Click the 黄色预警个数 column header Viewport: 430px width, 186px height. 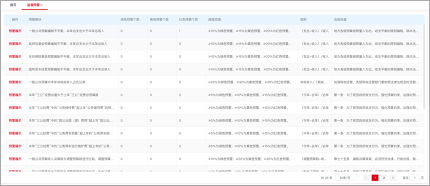point(159,20)
